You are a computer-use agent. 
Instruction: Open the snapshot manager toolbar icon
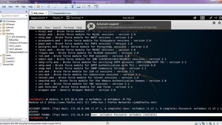(66, 7)
